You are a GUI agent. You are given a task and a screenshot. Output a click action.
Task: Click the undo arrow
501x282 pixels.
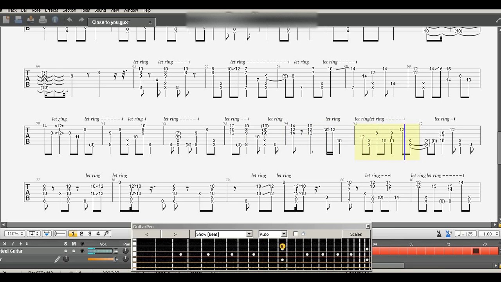70,20
